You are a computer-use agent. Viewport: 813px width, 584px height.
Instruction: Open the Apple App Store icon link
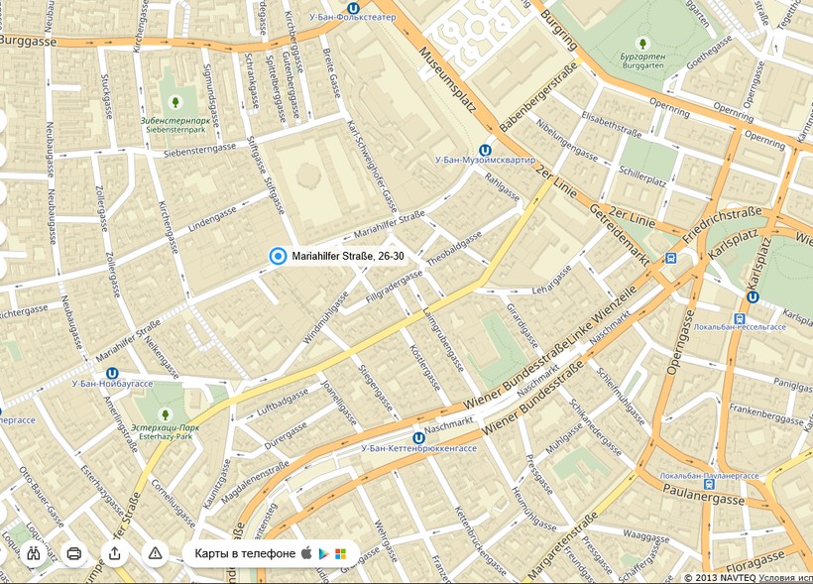[306, 553]
